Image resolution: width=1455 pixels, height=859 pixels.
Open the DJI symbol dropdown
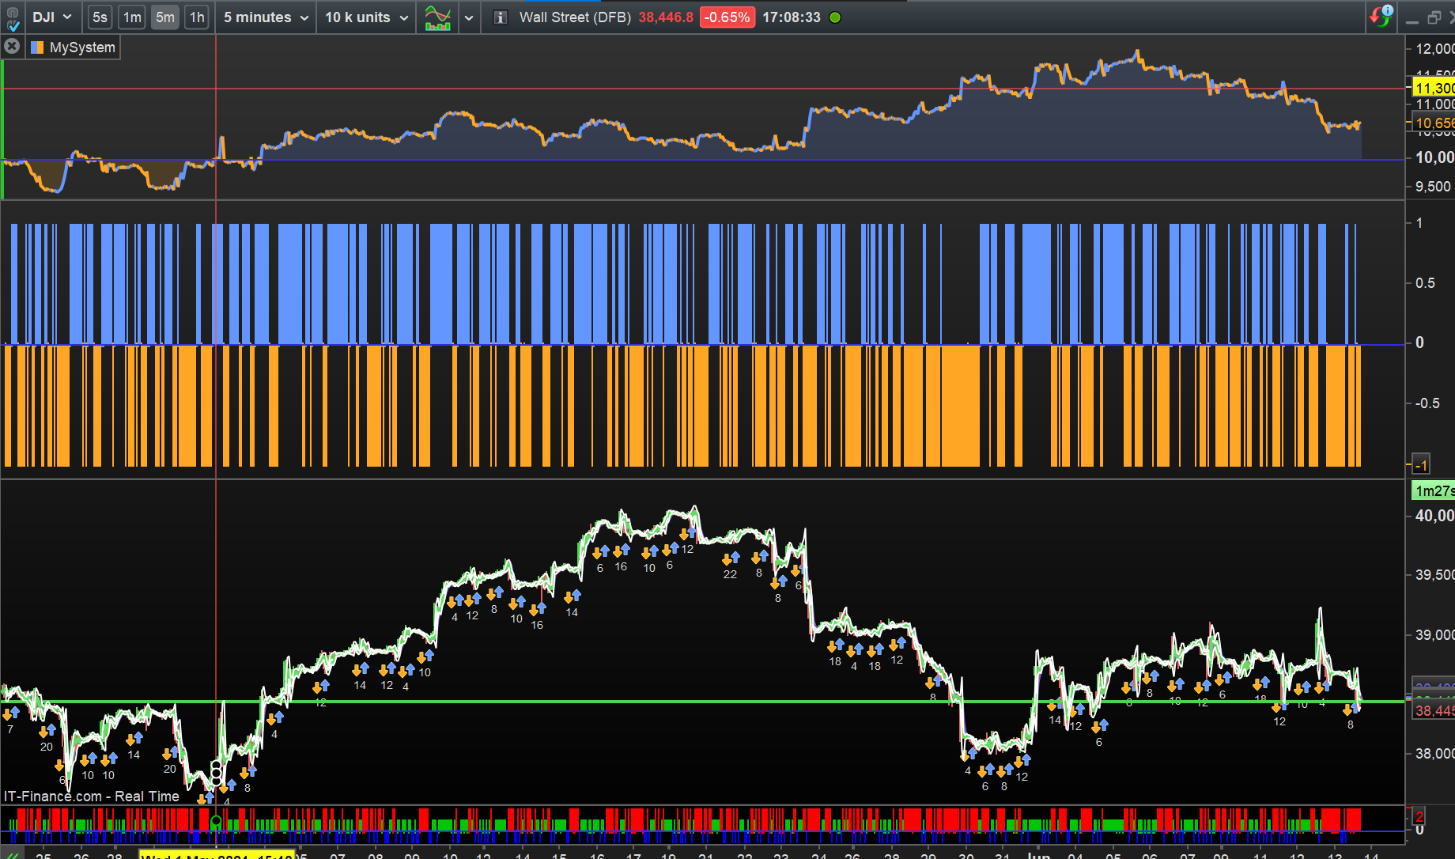point(52,17)
